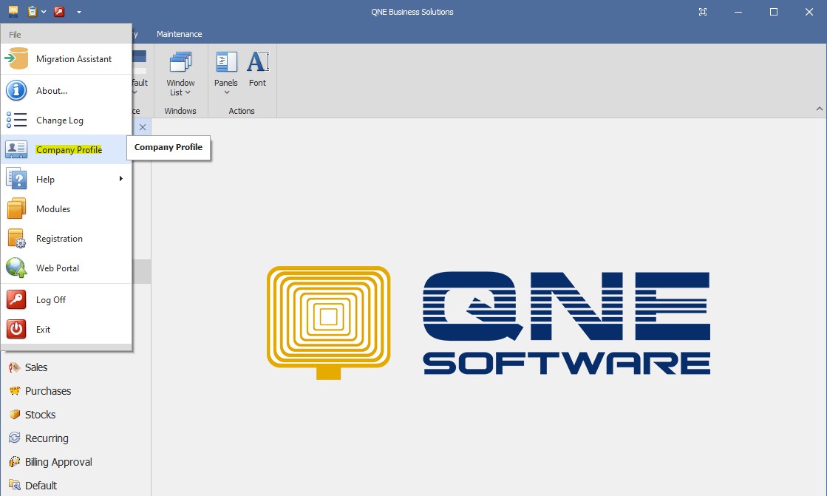827x496 pixels.
Task: Click the File menu header
Action: [15, 34]
